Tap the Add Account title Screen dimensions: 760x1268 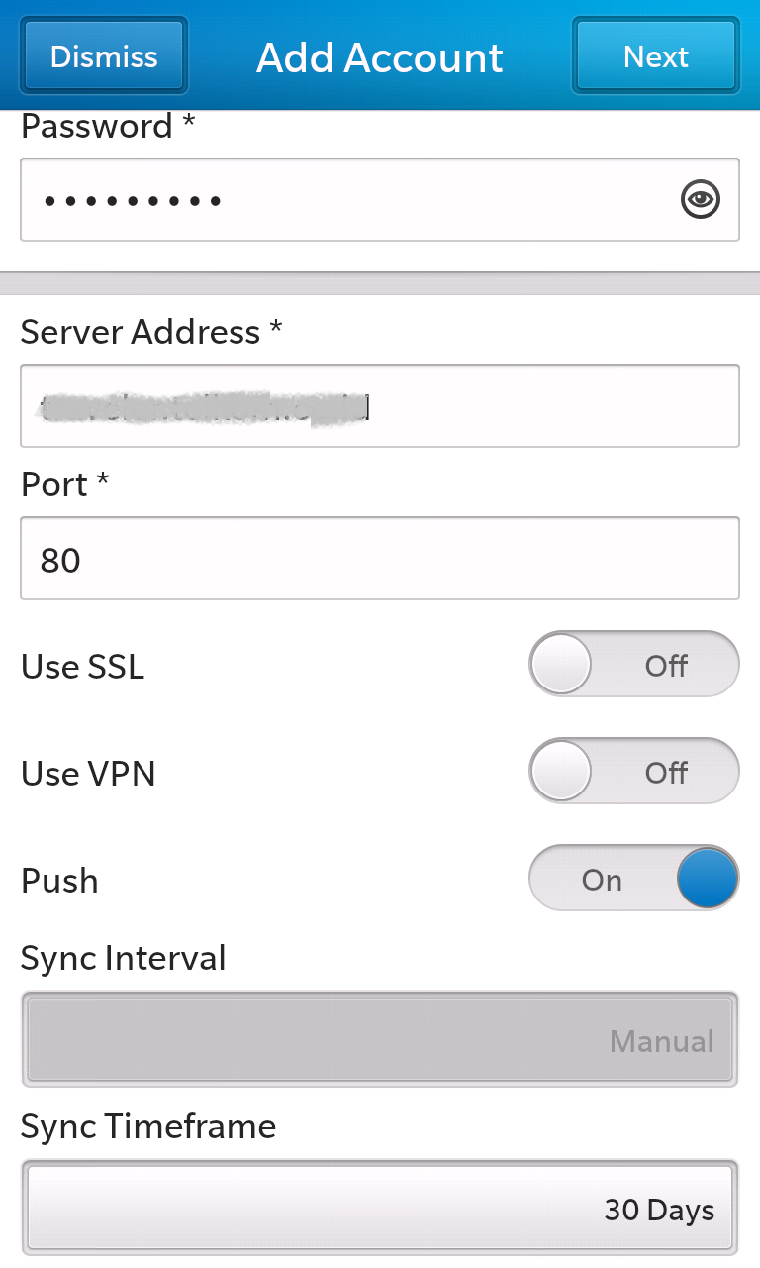coord(380,58)
